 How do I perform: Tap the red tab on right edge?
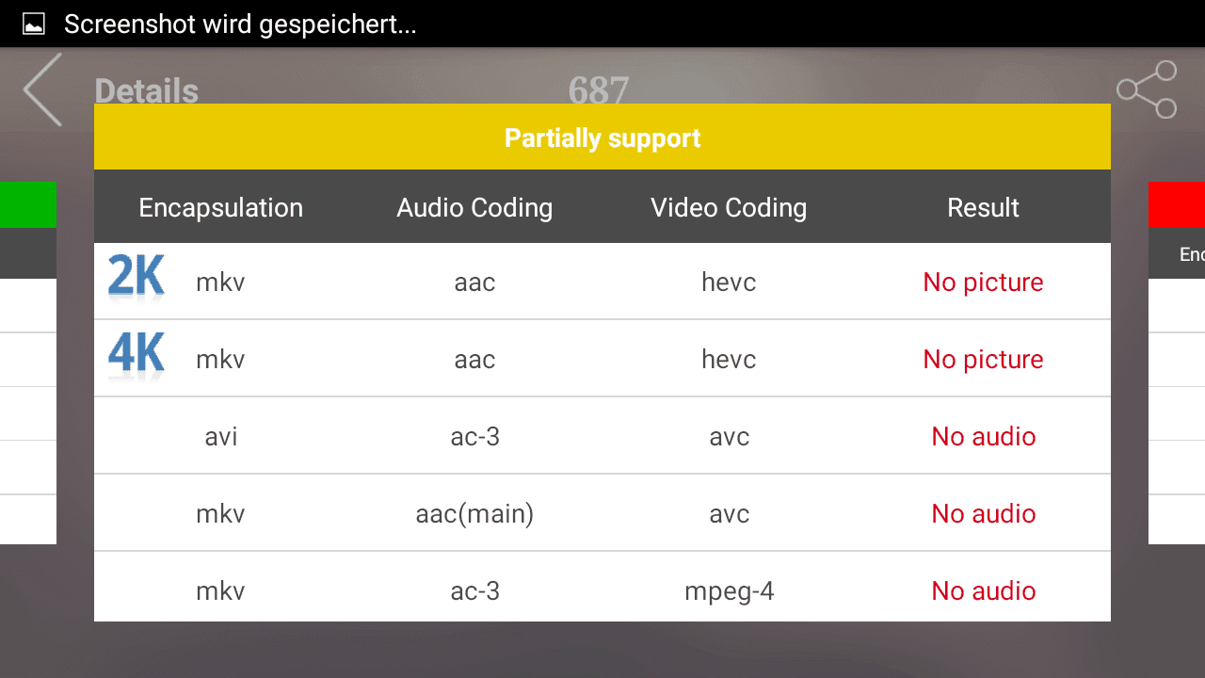tap(1177, 205)
